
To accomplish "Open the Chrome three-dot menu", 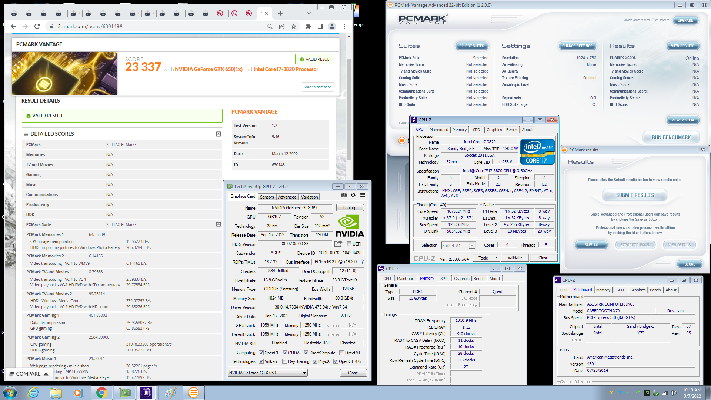I will point(344,26).
